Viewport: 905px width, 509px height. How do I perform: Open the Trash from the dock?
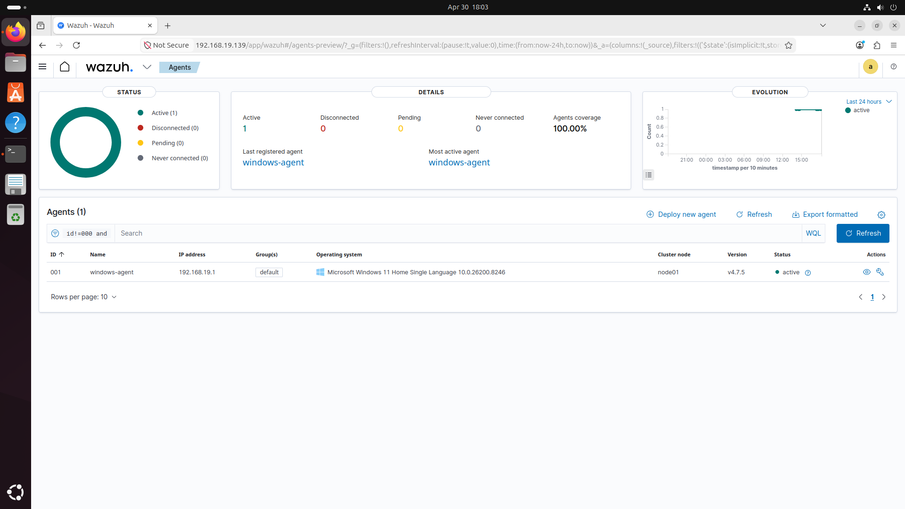(x=16, y=214)
